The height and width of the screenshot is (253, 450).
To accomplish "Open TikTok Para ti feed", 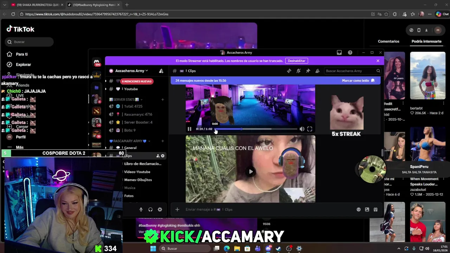I will [x=21, y=54].
